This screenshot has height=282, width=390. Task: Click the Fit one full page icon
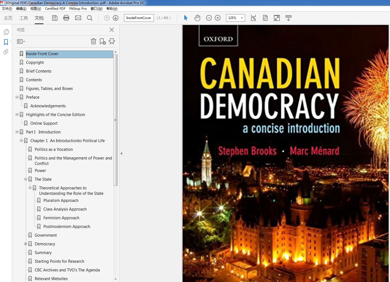[x=265, y=18]
